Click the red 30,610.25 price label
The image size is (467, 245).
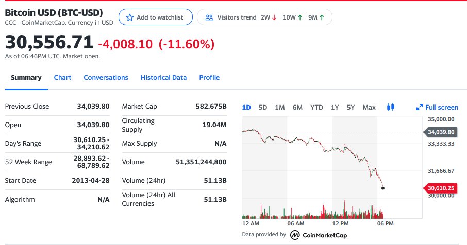point(440,188)
